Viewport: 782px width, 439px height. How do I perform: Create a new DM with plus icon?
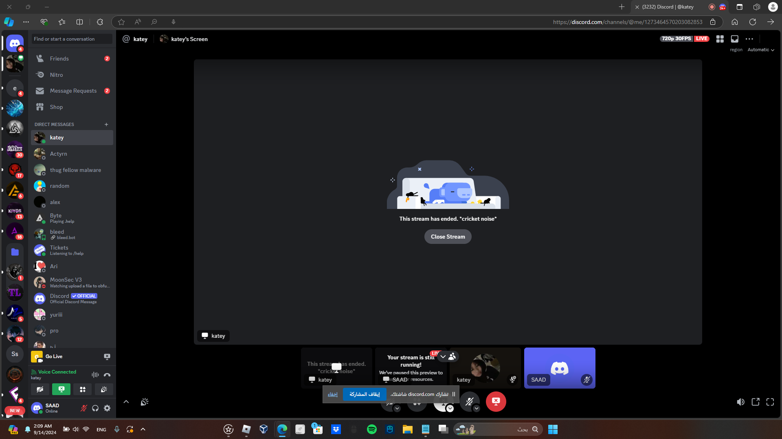pyautogui.click(x=106, y=124)
